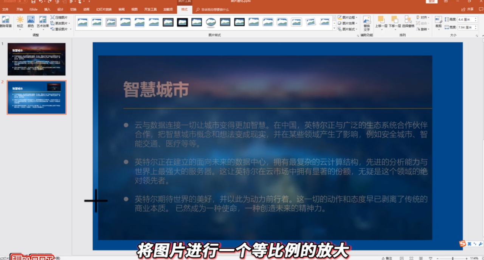Open Reset Picture (重设图片) dropdown arrow
Screen dimensions: 484x260
point(70,29)
